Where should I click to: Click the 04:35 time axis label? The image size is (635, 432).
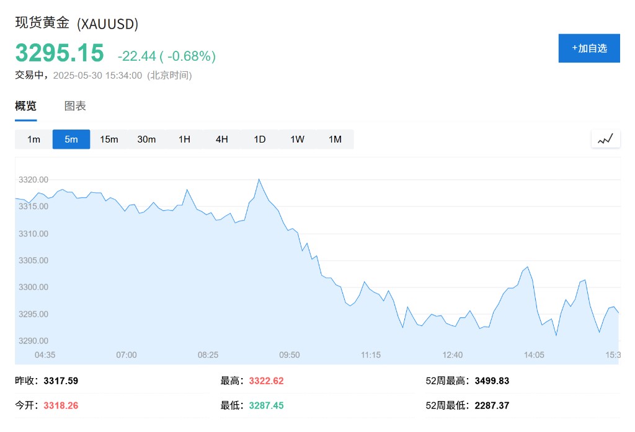[45, 355]
